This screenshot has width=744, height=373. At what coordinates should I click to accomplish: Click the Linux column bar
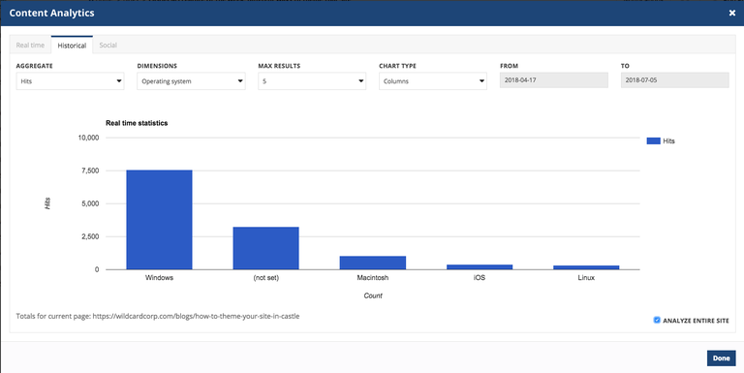586,267
